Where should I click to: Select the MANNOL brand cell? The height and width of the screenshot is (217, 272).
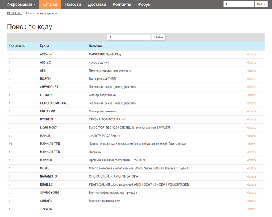[x=46, y=160]
